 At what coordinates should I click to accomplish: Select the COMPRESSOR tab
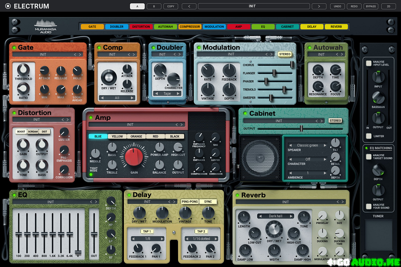[x=190, y=27]
